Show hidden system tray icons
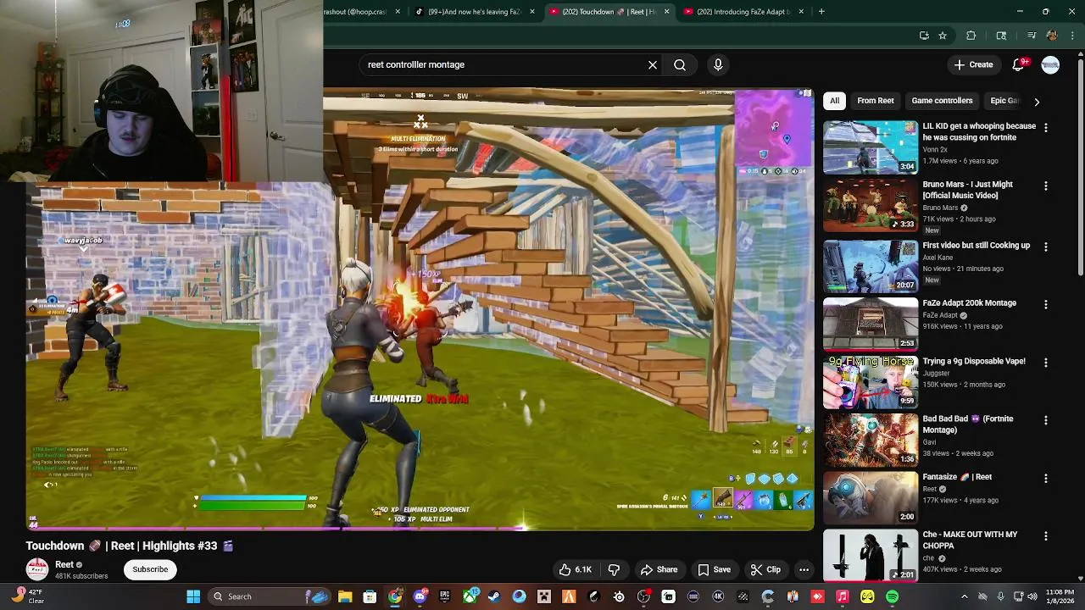Viewport: 1085px width, 610px height. tap(964, 596)
